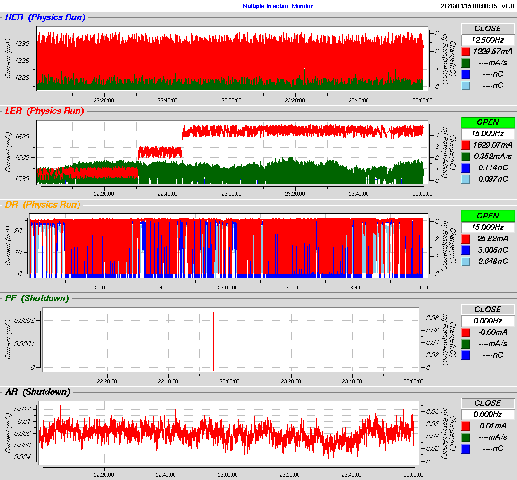This screenshot has width=517, height=480.
Task: Click the green injection rate swatch in LER legend
Action: [x=465, y=156]
